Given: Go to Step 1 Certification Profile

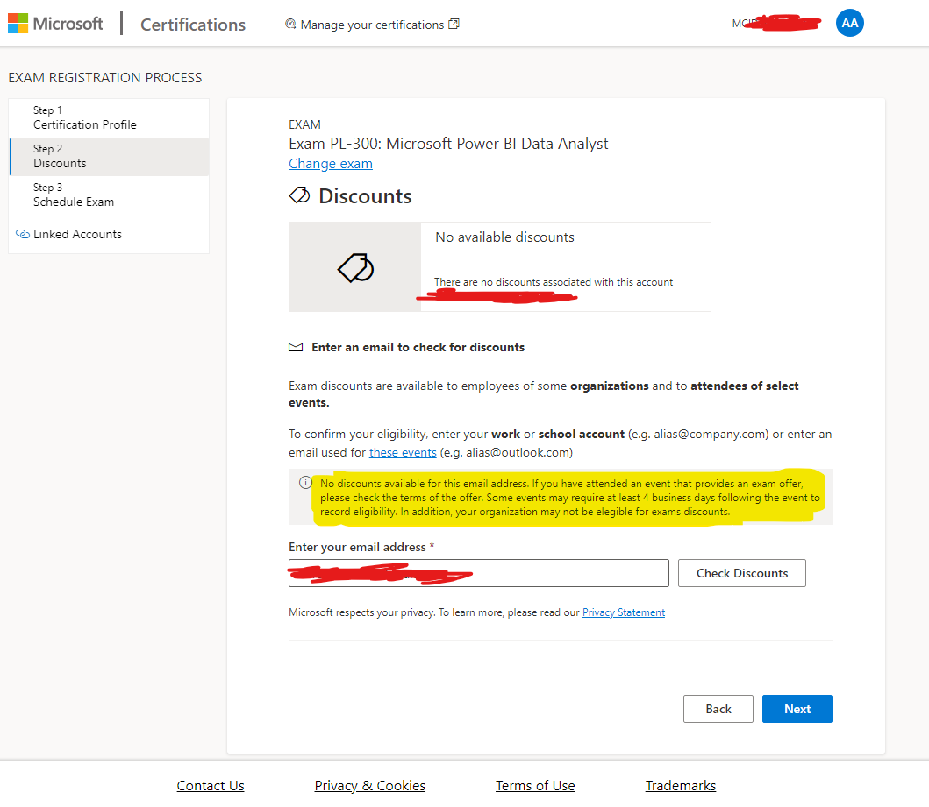Looking at the screenshot, I should (109, 117).
